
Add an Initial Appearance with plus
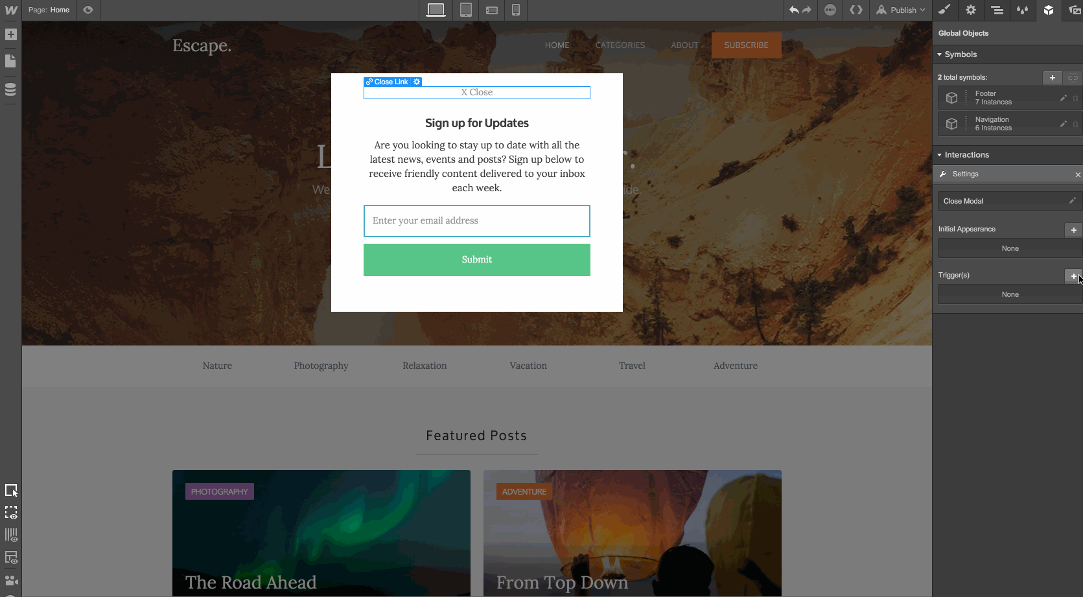pos(1074,230)
